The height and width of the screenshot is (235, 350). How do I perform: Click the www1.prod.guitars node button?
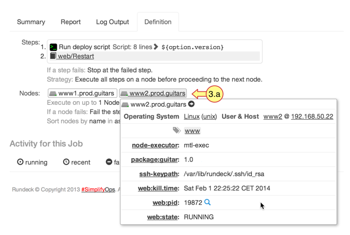82,94
